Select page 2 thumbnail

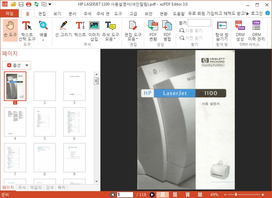tap(45, 86)
